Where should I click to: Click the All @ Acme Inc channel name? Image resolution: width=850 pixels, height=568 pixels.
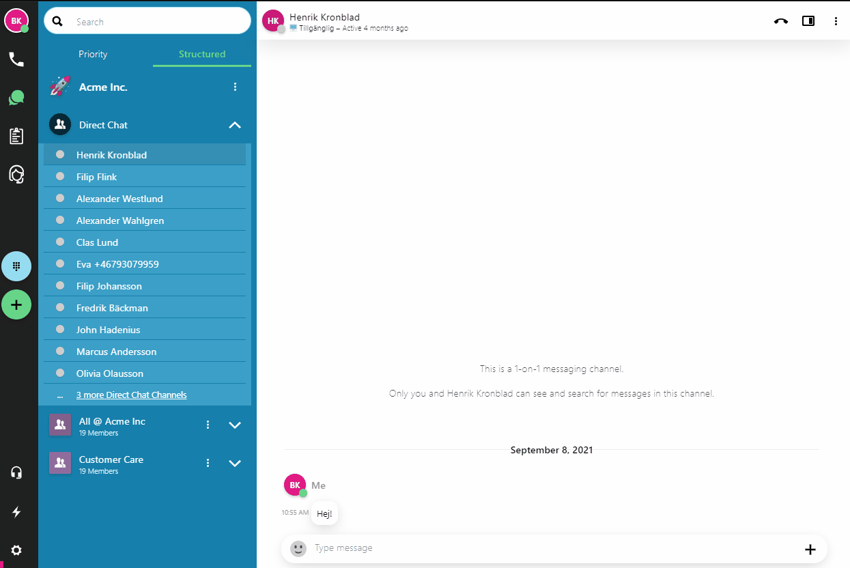[x=112, y=421]
